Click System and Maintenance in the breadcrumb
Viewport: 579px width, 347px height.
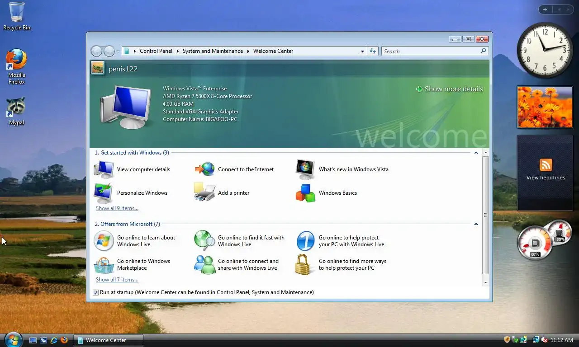[x=213, y=51]
